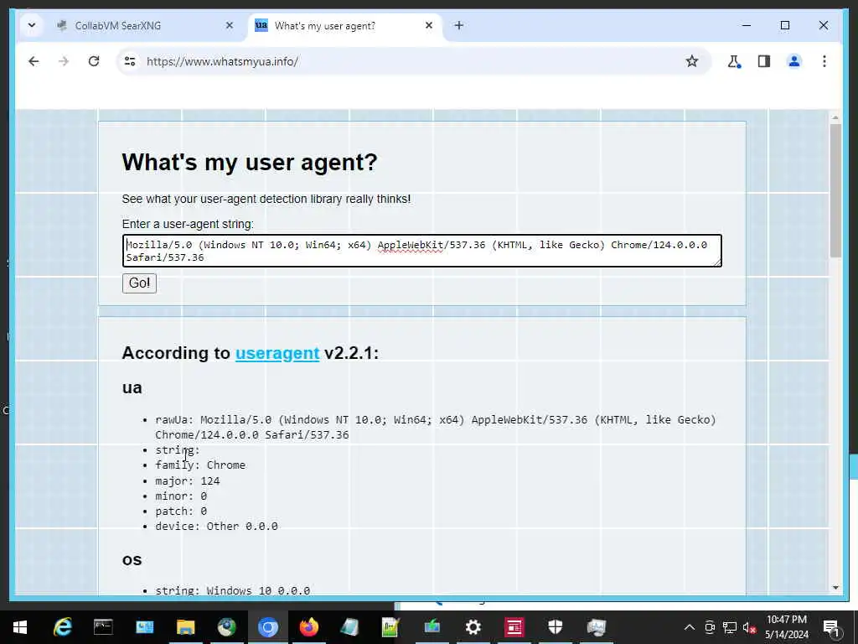The width and height of the screenshot is (858, 644).
Task: Open a new browser tab
Action: pyautogui.click(x=458, y=25)
